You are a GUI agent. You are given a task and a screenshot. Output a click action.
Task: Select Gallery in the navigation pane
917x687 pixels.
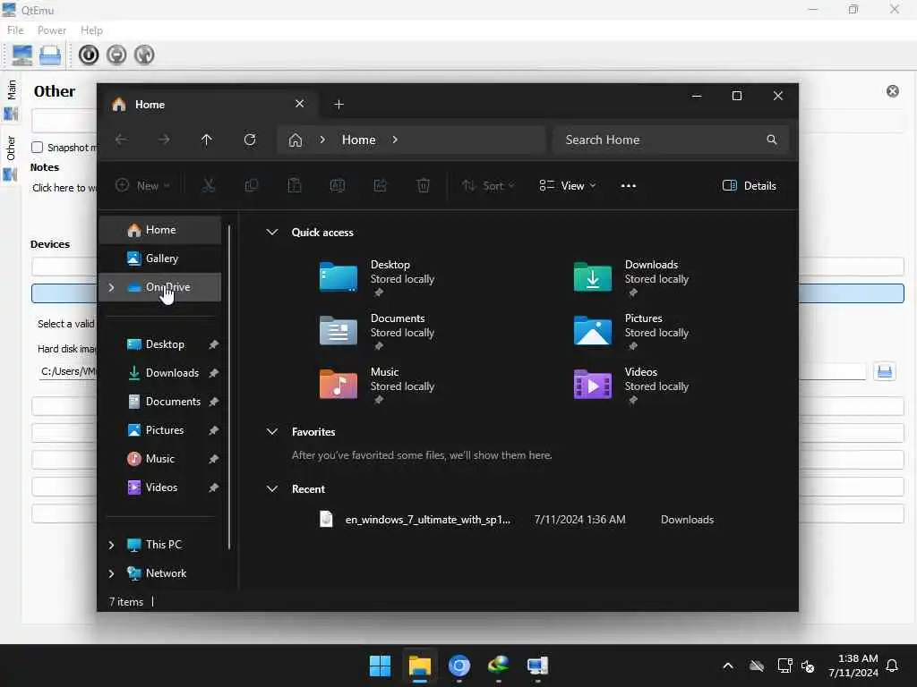(160, 259)
